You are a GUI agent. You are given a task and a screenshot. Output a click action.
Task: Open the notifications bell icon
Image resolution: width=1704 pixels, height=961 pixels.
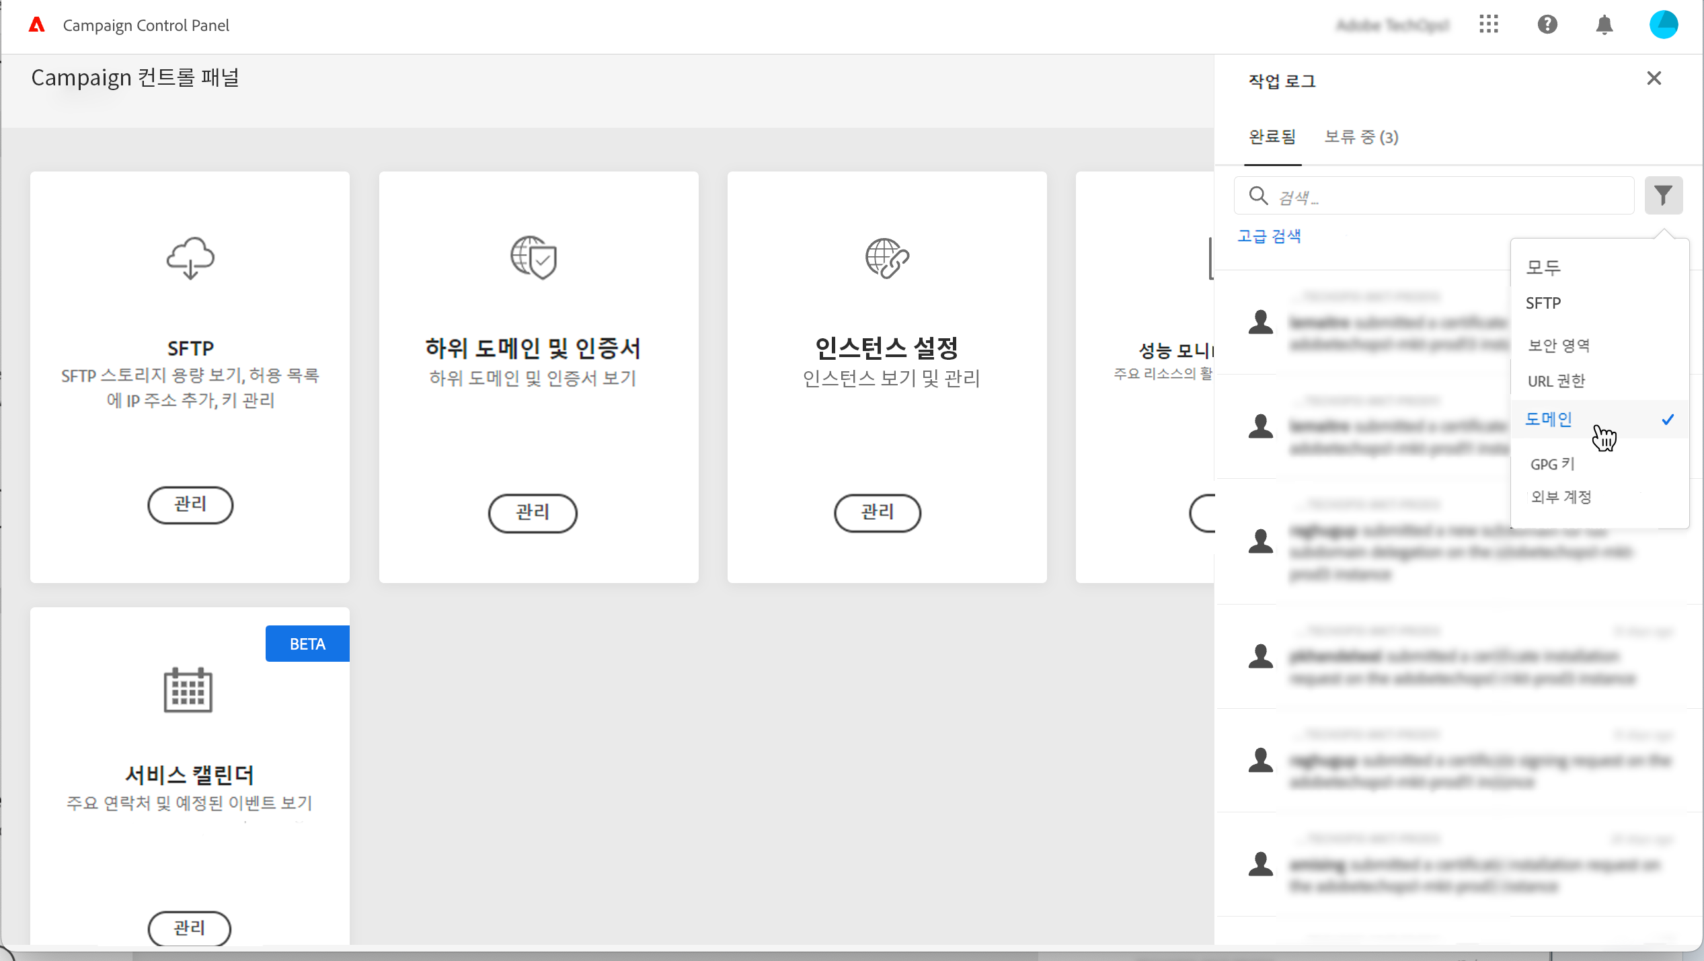pos(1604,25)
